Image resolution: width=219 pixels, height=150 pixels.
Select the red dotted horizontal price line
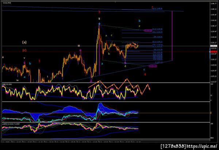[106, 52]
